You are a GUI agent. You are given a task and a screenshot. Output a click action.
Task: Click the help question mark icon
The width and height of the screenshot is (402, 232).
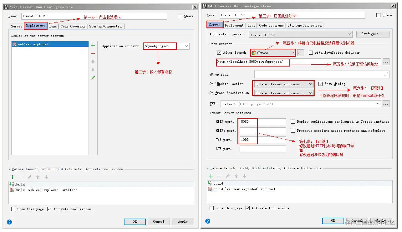coord(9,222)
